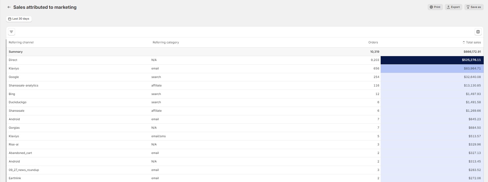
Task: Click the 12 orders value
Action: (x=377, y=94)
